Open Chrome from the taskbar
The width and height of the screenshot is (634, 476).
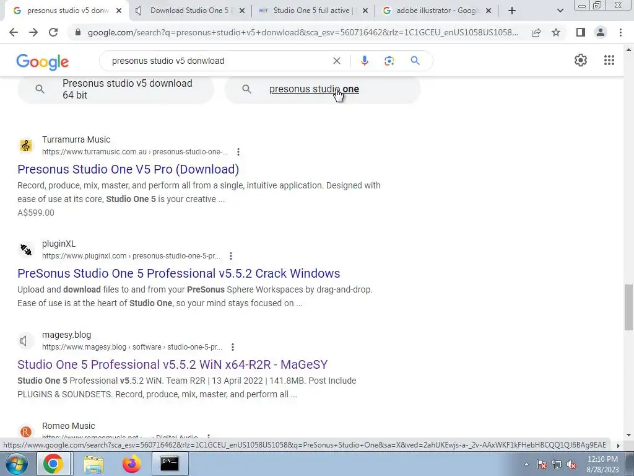tap(53, 464)
